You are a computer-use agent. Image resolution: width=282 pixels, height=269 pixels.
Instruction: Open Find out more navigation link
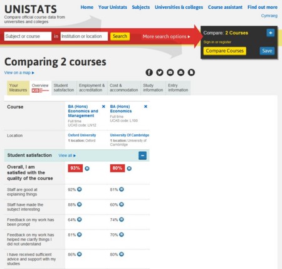pyautogui.click(x=263, y=7)
